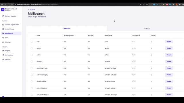The width and height of the screenshot is (184, 103).
Task: Open Settings under General in the sidebar
Action: (7, 60)
